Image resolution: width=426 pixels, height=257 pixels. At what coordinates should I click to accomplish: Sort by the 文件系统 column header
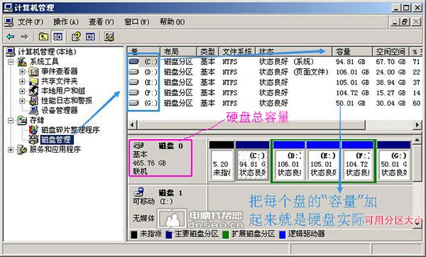237,51
